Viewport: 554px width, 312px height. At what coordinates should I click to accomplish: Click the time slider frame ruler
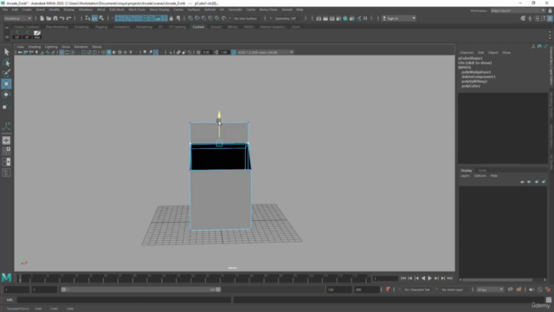193,278
